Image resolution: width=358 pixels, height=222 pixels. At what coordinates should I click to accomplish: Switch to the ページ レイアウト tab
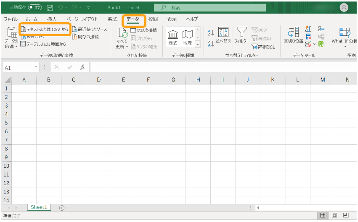tap(82, 19)
